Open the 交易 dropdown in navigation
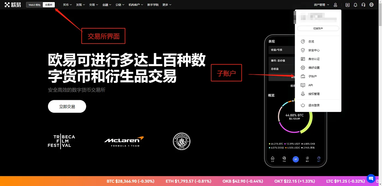 (x=94, y=5)
